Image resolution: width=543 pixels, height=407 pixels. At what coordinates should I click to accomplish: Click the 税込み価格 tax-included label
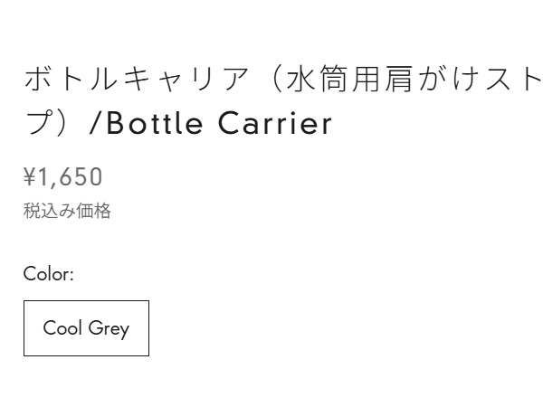point(67,212)
